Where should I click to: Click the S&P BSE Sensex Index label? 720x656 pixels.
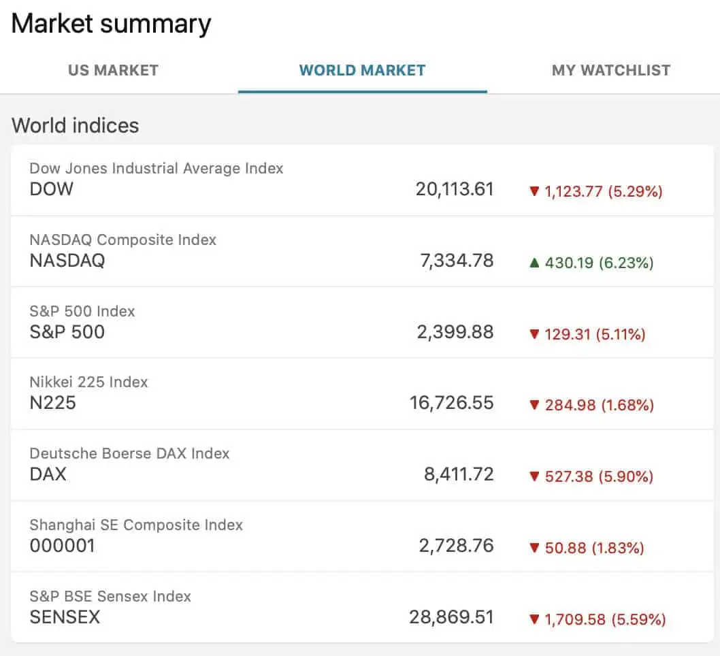[110, 596]
